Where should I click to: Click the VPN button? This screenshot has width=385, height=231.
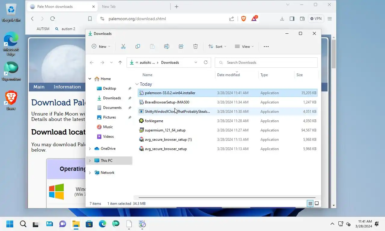[x=316, y=19]
